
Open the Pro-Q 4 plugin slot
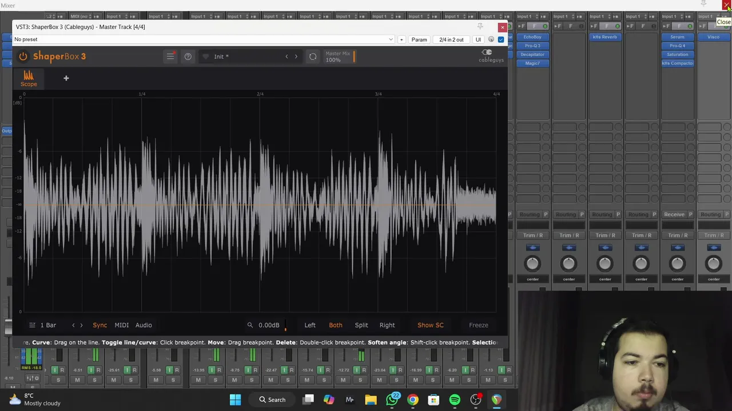coord(677,46)
